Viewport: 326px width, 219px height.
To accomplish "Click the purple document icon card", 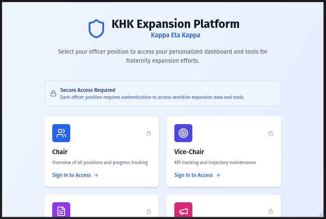I will pyautogui.click(x=61, y=210).
